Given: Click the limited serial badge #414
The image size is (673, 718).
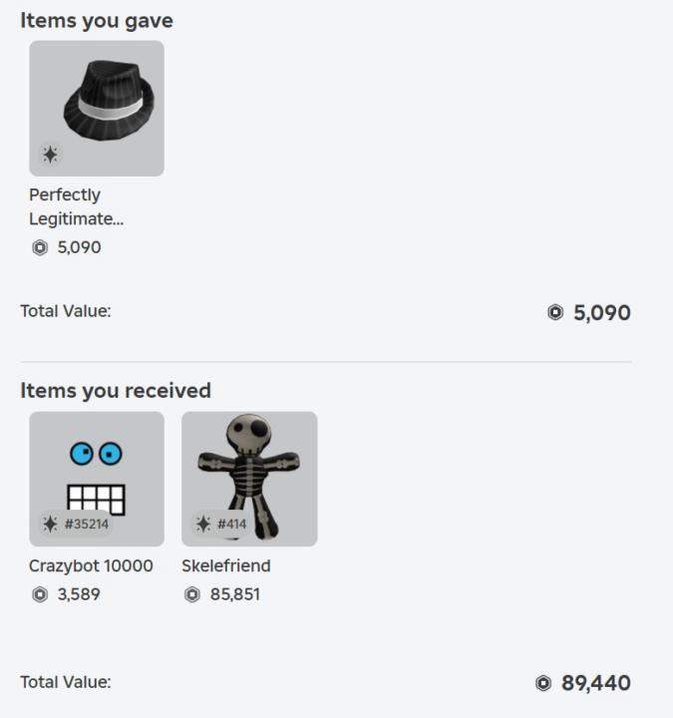Looking at the screenshot, I should [216, 525].
